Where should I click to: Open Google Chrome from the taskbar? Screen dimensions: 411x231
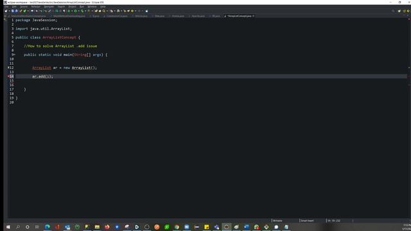pos(177,227)
